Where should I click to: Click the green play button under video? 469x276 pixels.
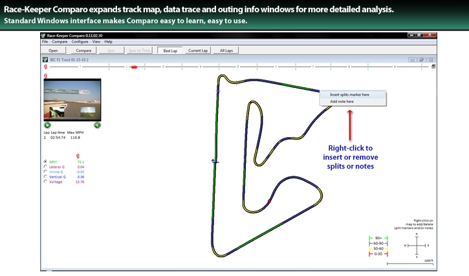click(48, 125)
